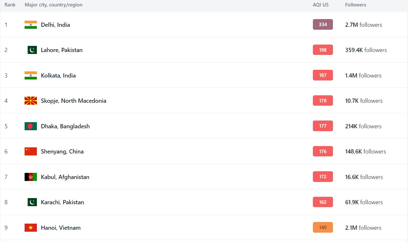Open the Dhaka, Bangladesh city link

(x=65, y=126)
